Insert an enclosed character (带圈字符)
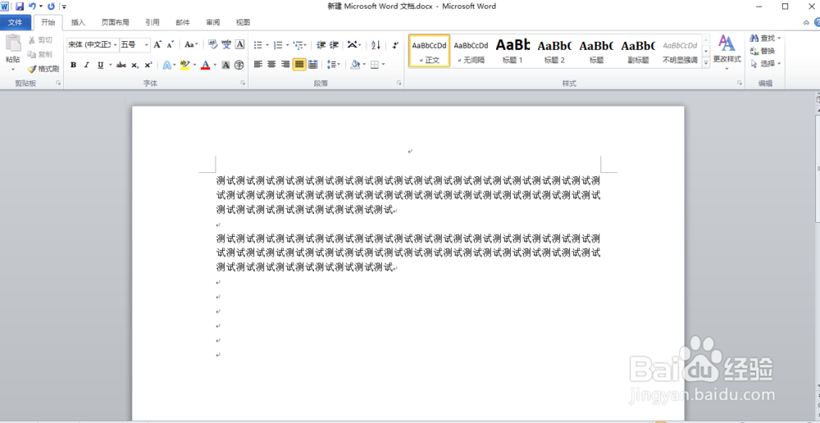820x423 pixels. tap(239, 65)
